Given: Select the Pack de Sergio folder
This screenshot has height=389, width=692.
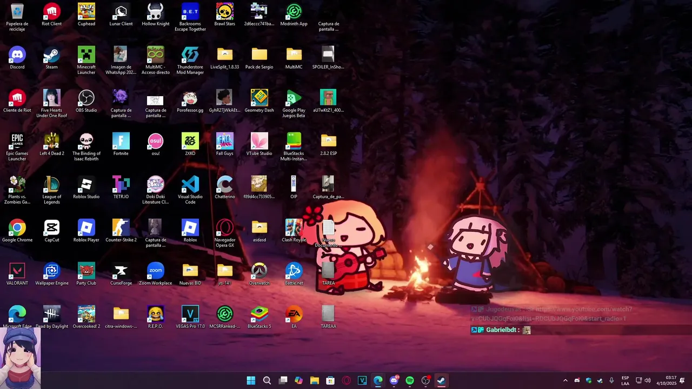Looking at the screenshot, I should click(259, 58).
